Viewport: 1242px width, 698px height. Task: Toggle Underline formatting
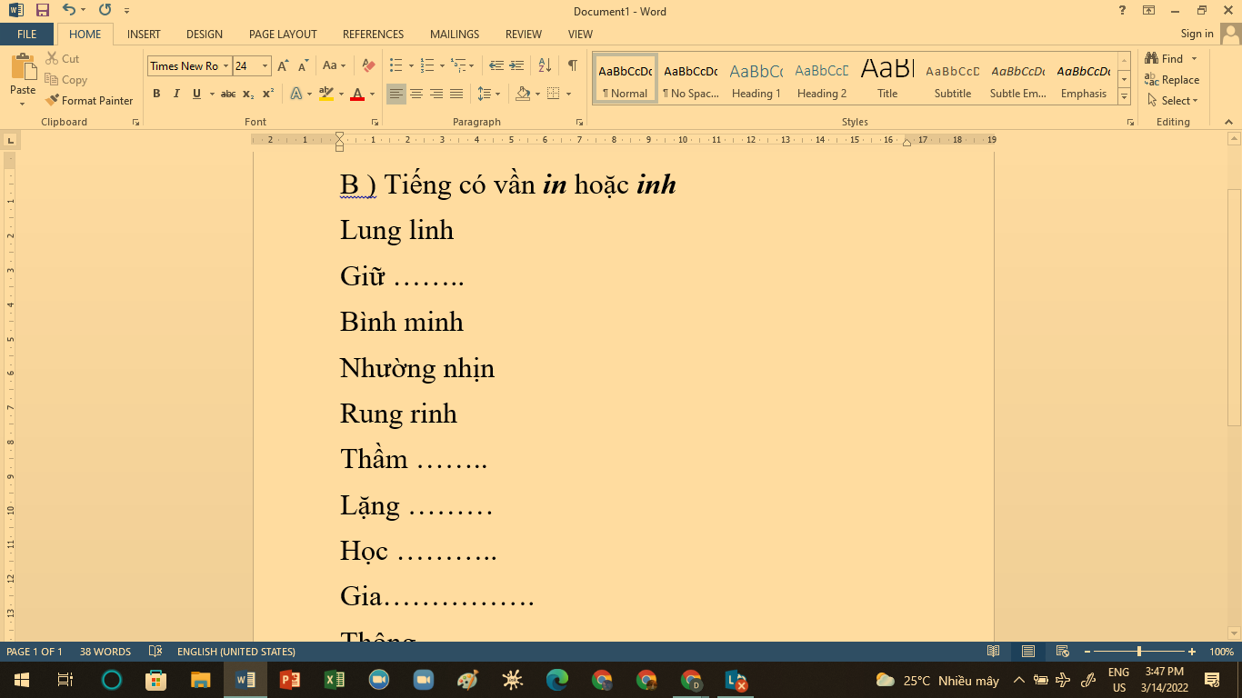(196, 94)
